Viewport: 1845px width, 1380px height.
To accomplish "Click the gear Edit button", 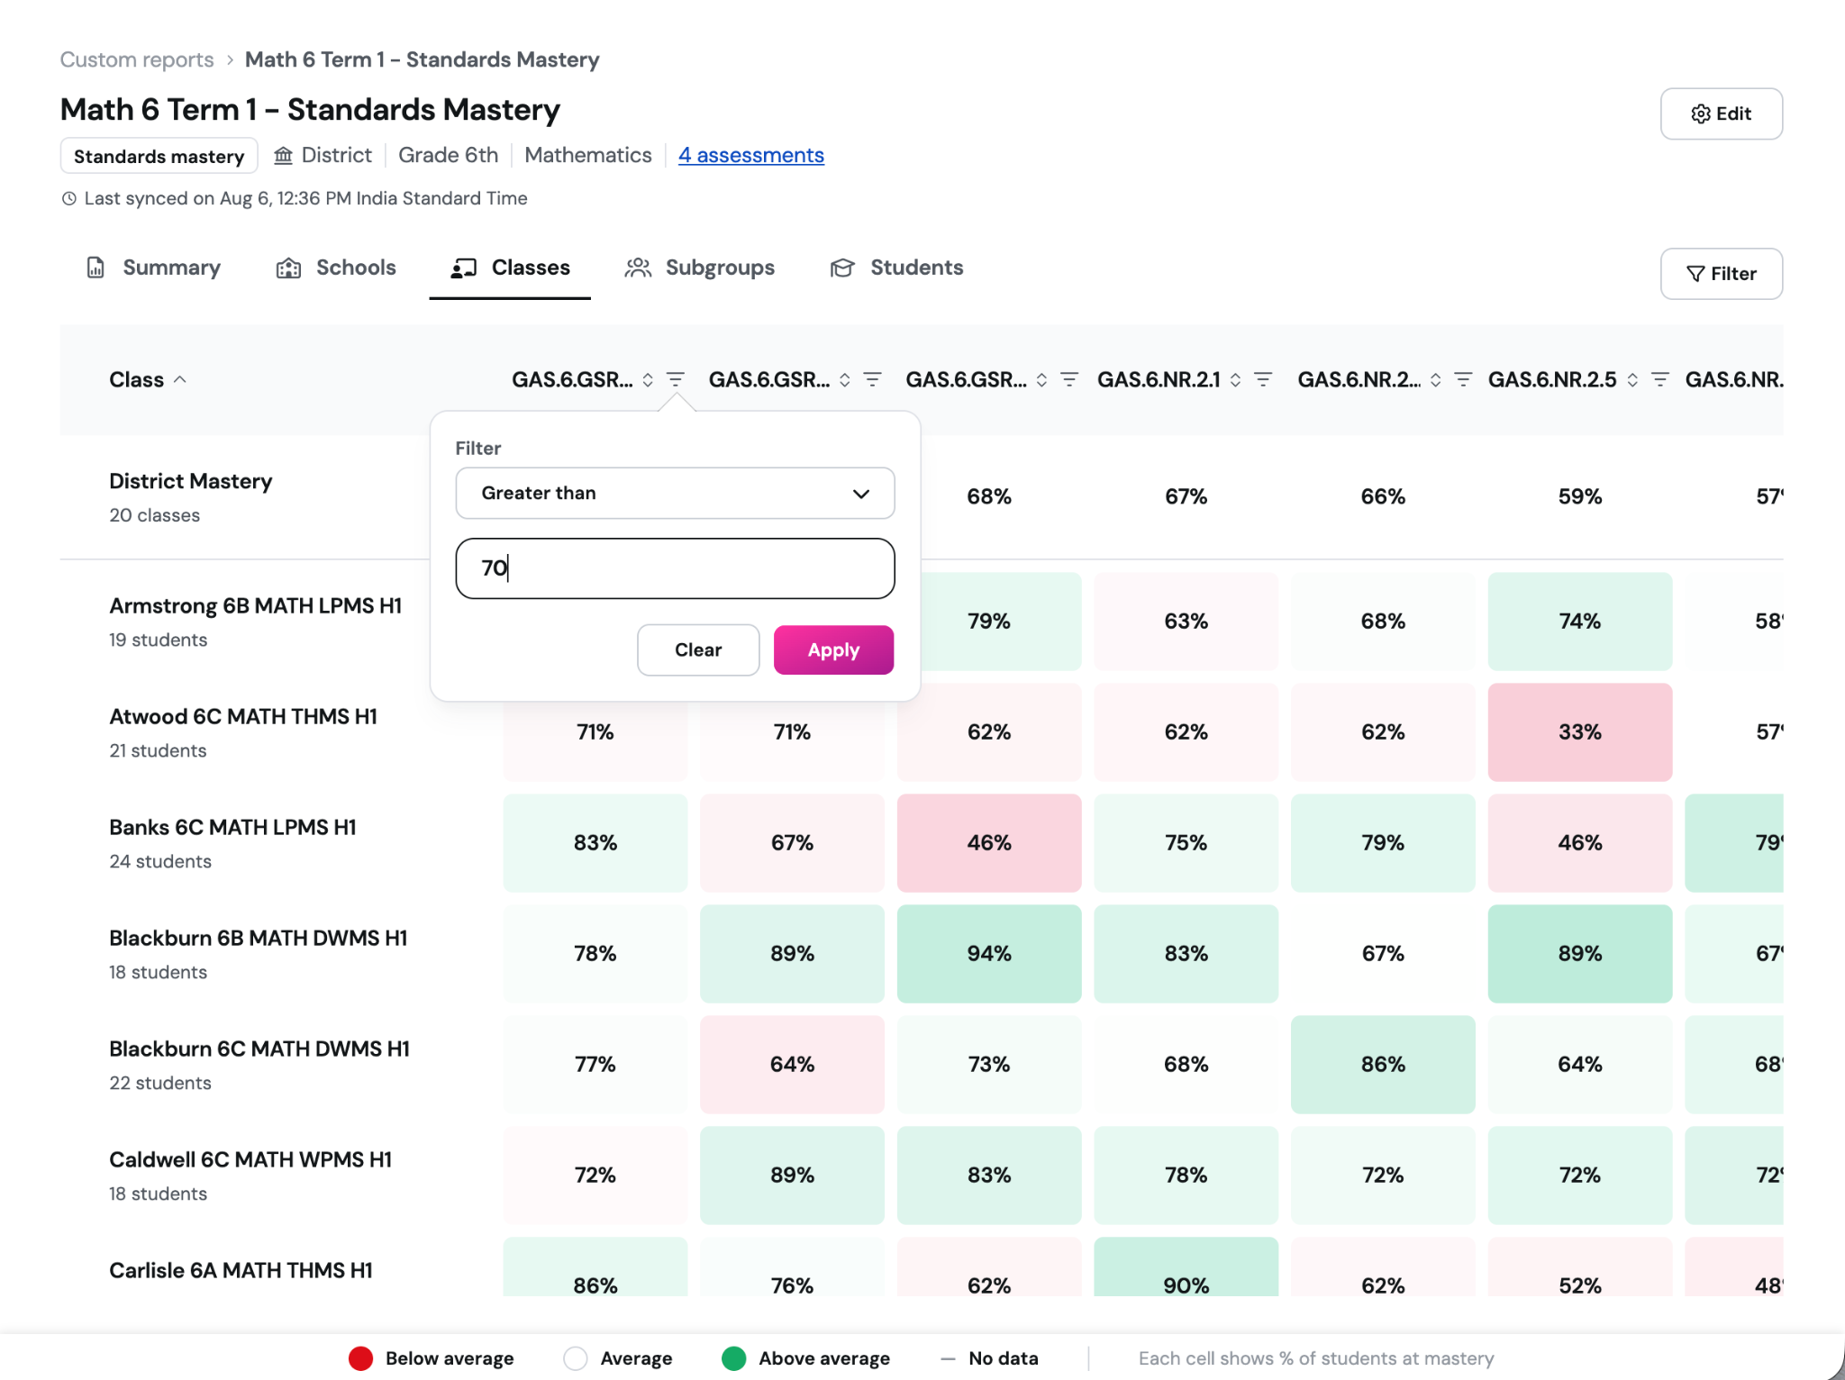I will pos(1721,113).
